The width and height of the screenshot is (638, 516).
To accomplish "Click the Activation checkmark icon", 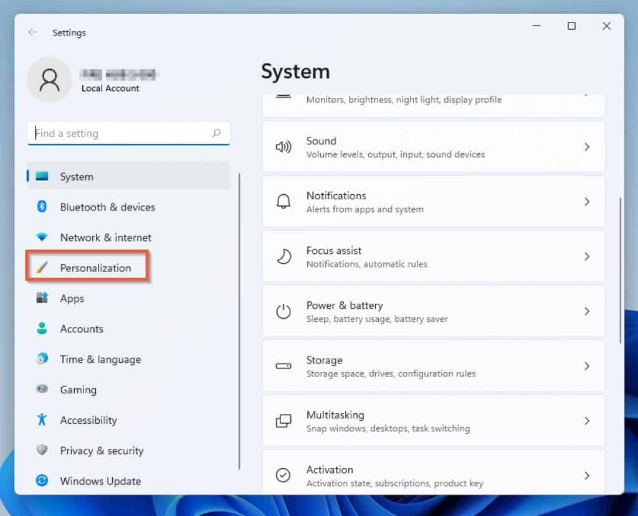I will tap(283, 475).
